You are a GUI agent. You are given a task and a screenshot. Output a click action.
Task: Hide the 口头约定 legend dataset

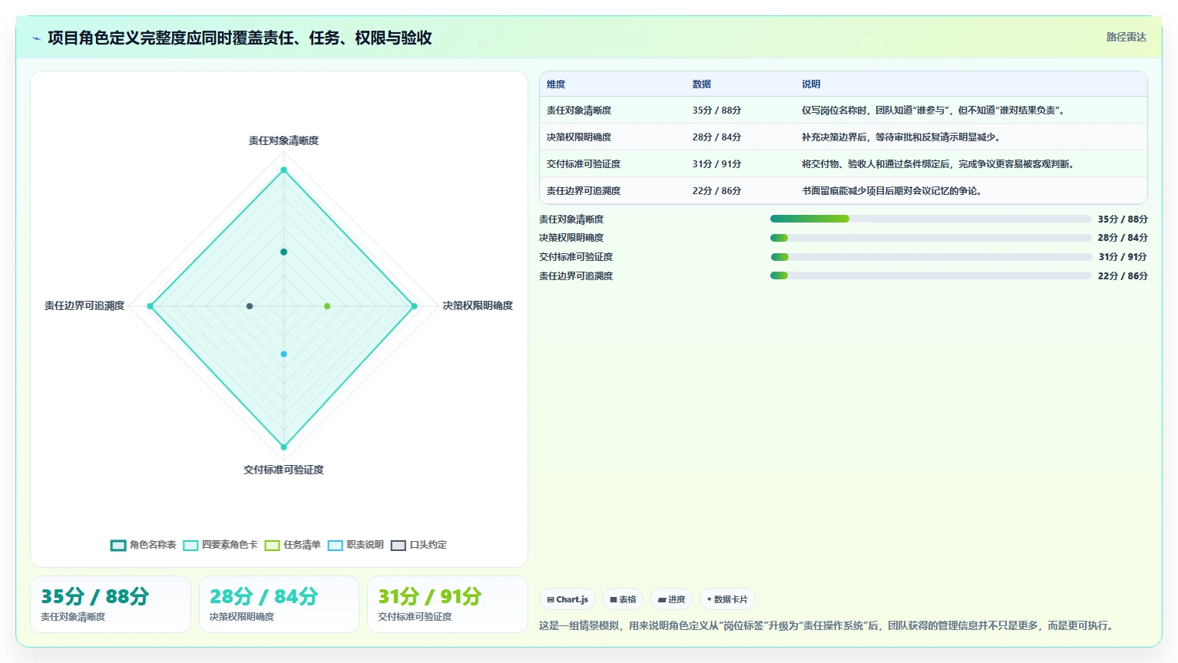coord(419,545)
